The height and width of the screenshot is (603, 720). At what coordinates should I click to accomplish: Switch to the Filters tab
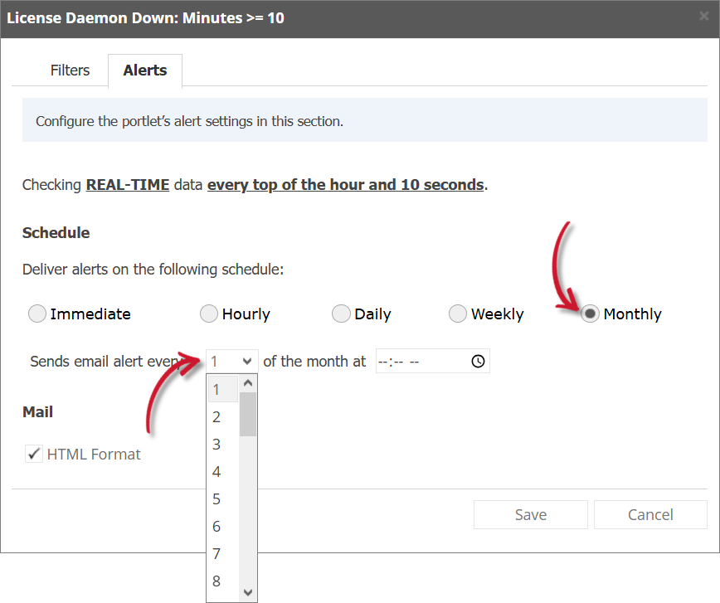click(x=70, y=71)
